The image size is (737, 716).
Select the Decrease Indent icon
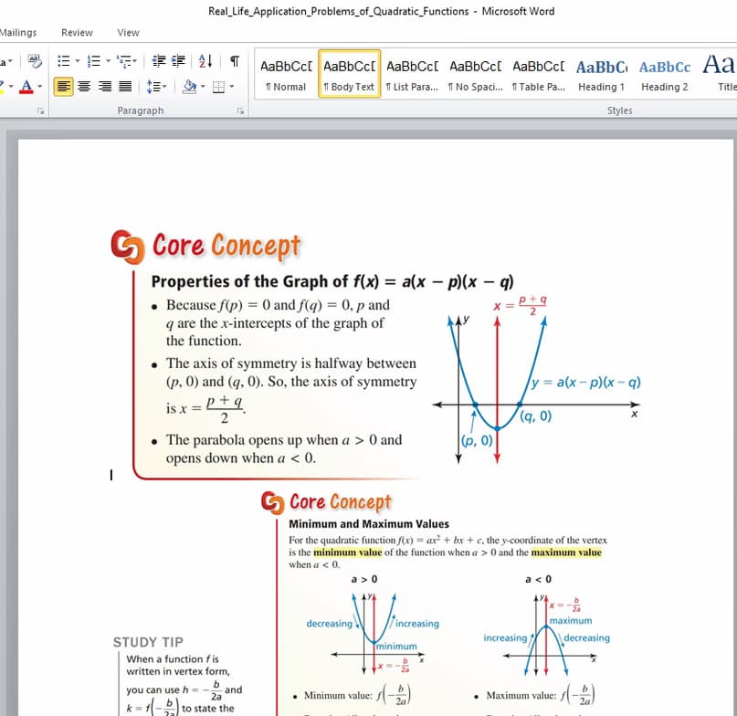click(156, 62)
